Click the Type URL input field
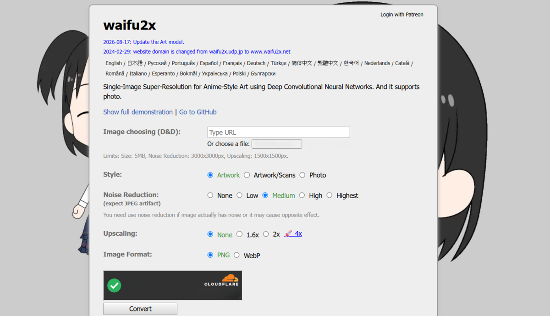 tap(279, 132)
